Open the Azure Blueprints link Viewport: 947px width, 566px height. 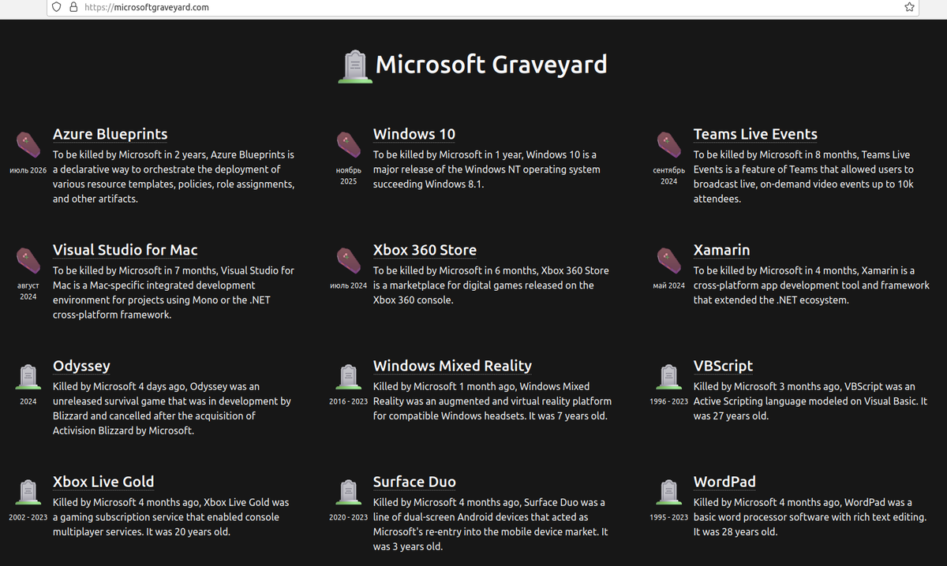pyautogui.click(x=110, y=134)
